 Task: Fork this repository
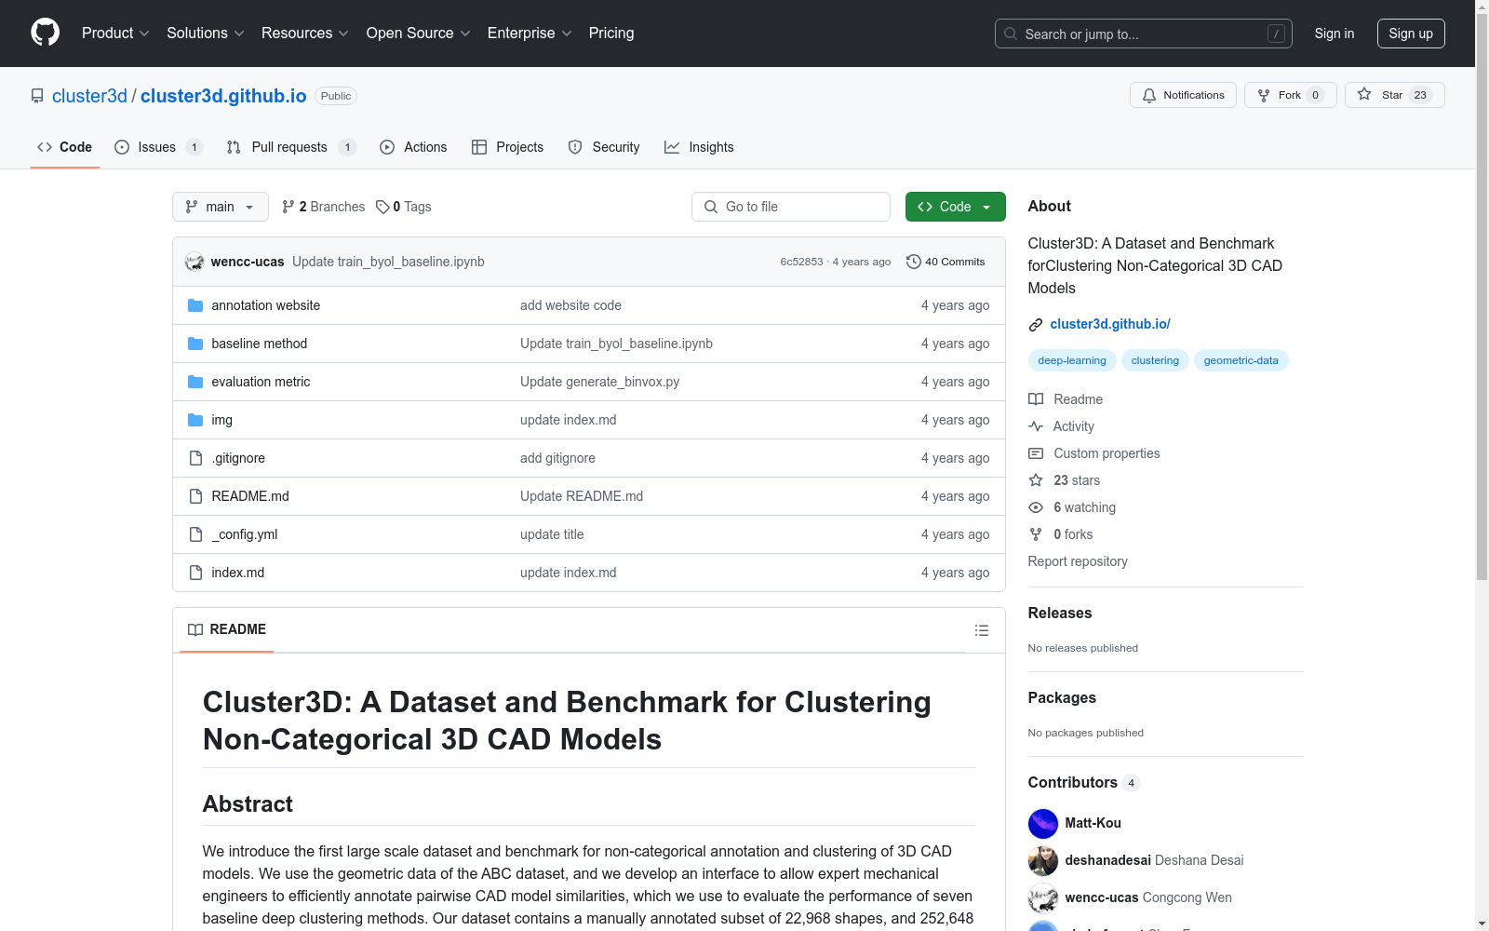pyautogui.click(x=1290, y=95)
